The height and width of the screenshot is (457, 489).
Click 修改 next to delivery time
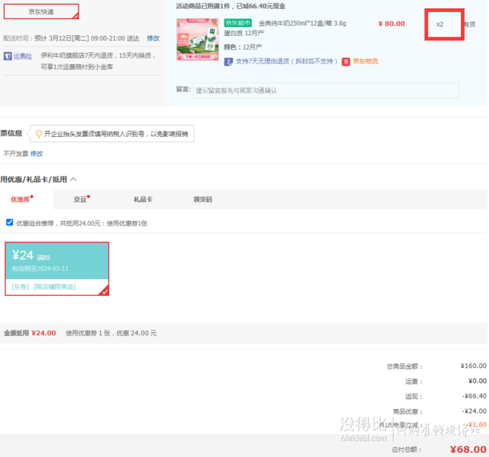[153, 38]
